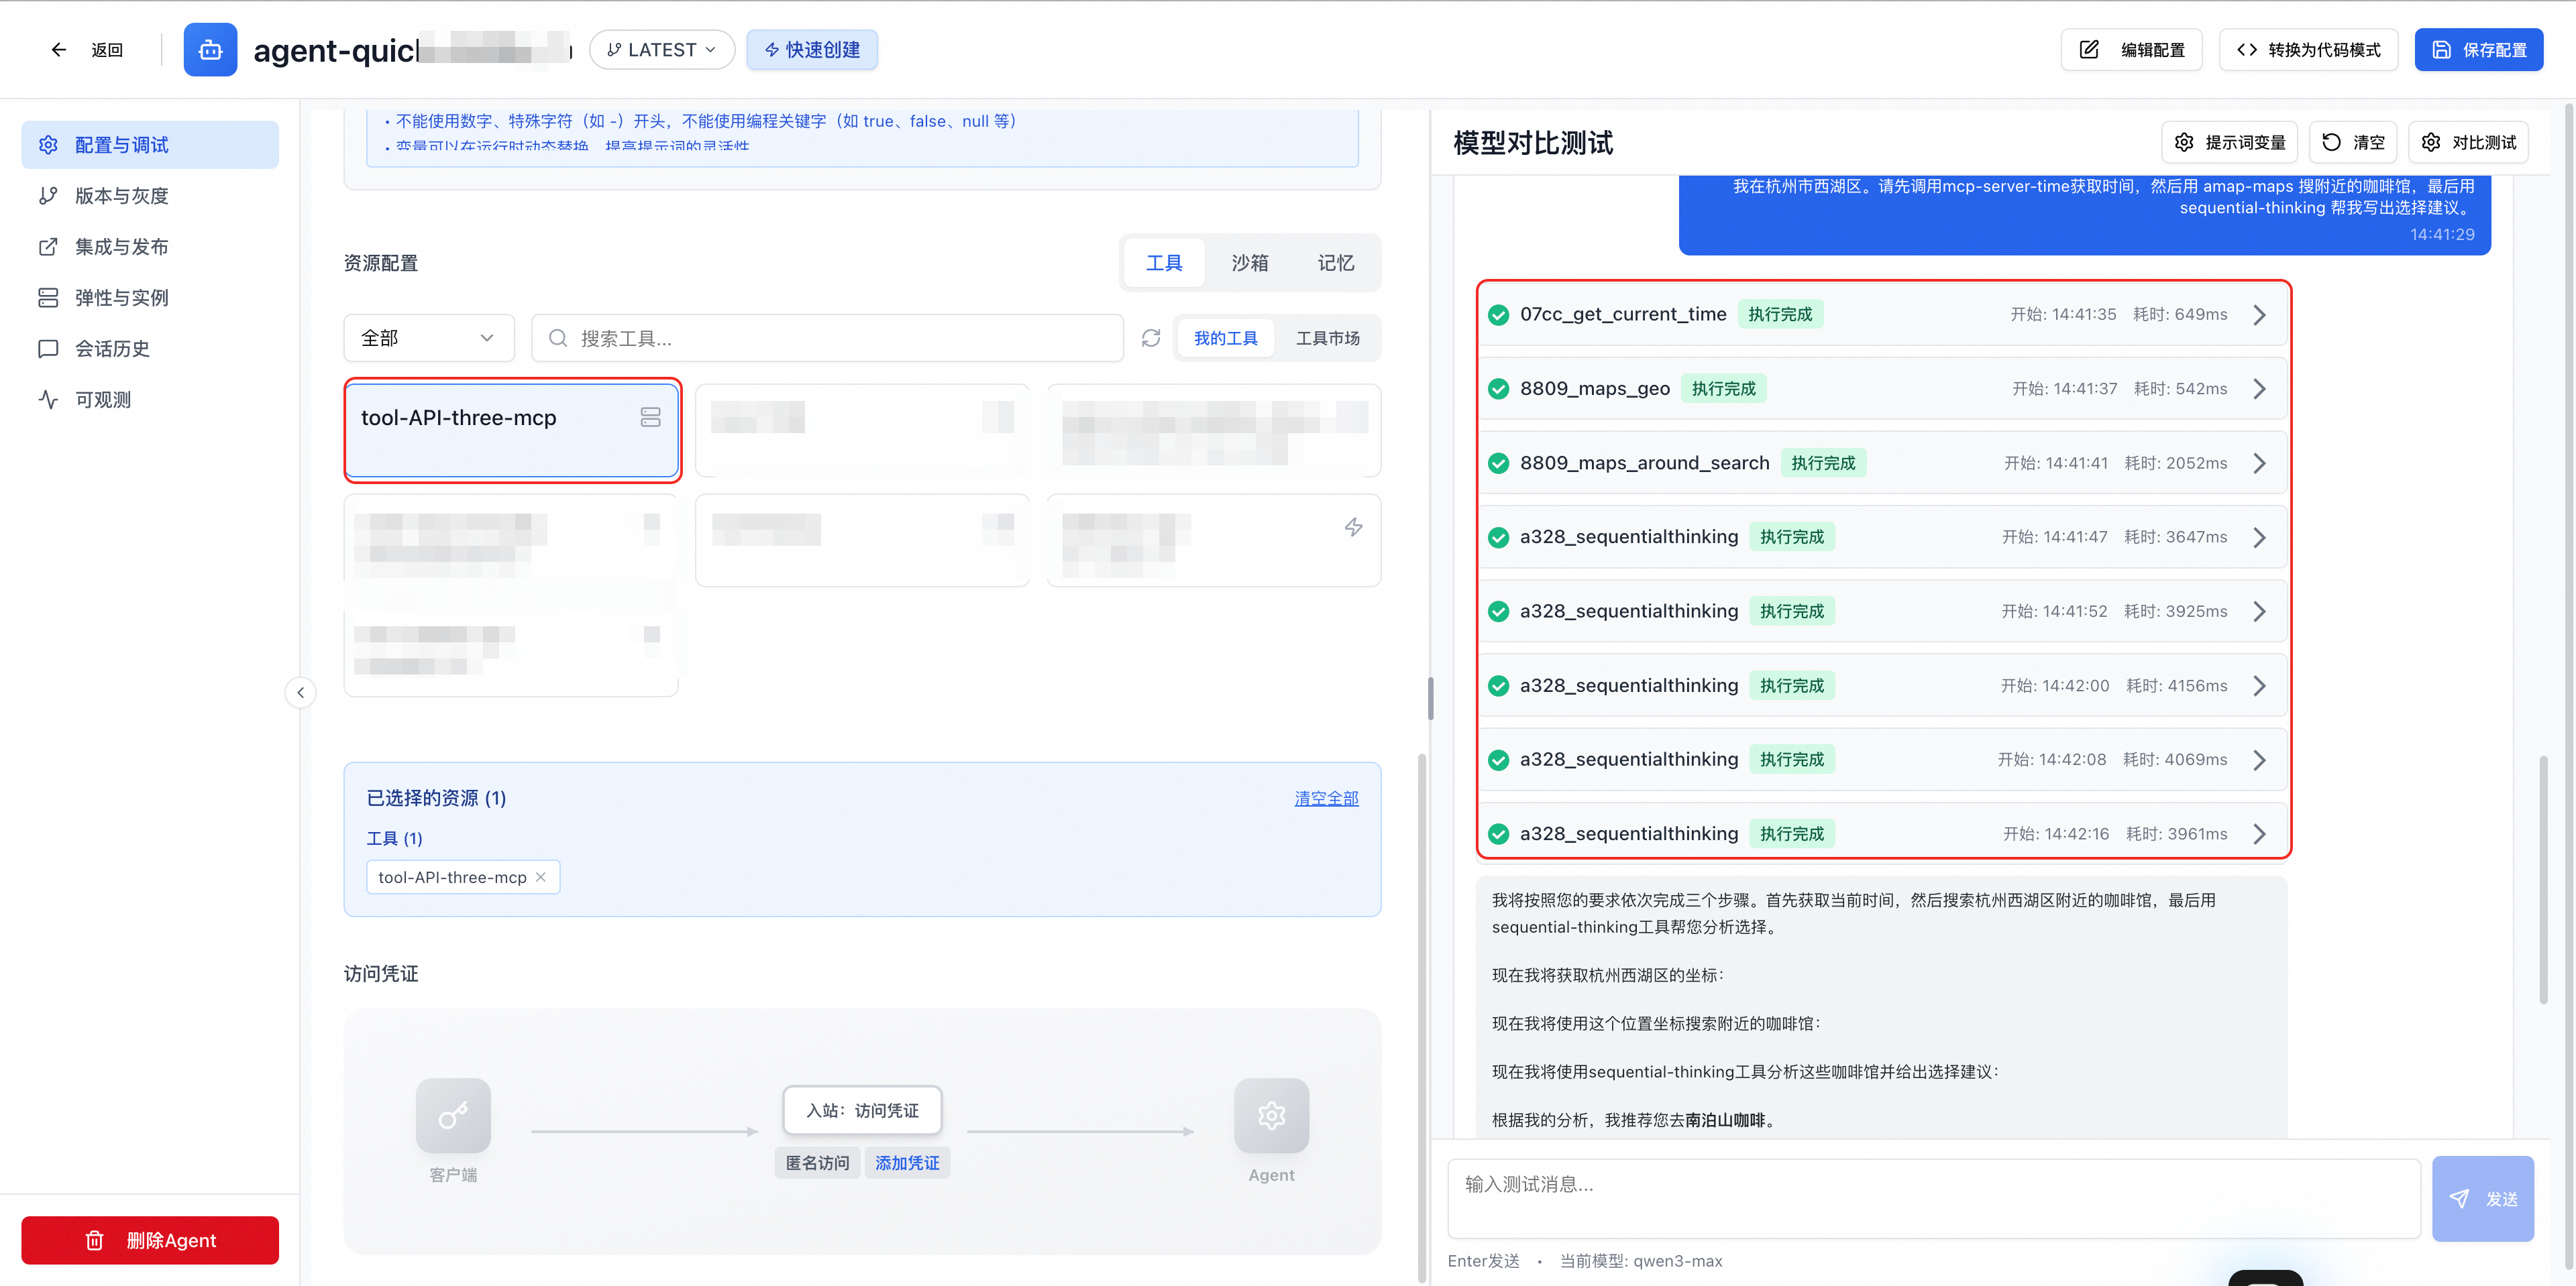
Task: Open the LATEST version dropdown
Action: (x=661, y=50)
